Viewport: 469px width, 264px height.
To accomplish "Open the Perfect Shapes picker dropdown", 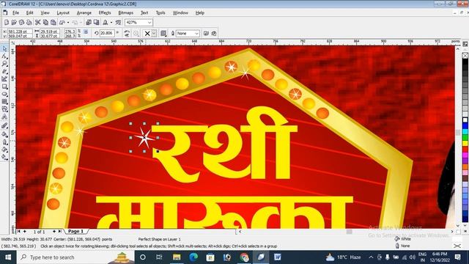I will coord(154,34).
